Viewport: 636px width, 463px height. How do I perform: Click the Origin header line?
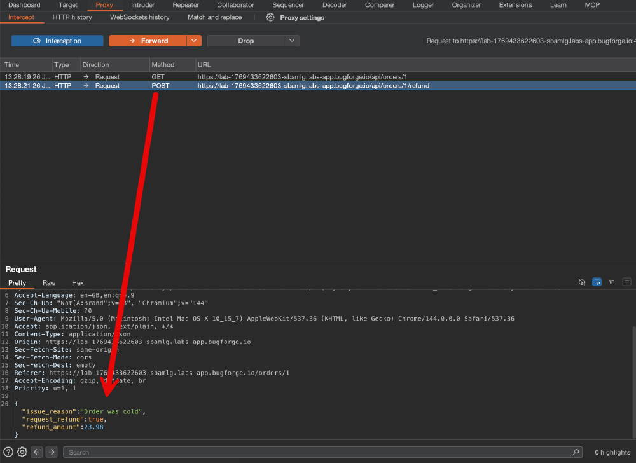(x=132, y=342)
